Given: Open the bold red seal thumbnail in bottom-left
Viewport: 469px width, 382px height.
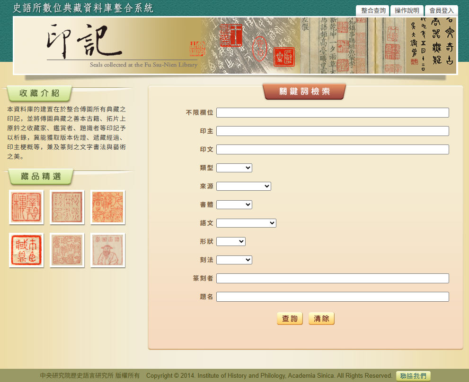Looking at the screenshot, I should (x=27, y=250).
